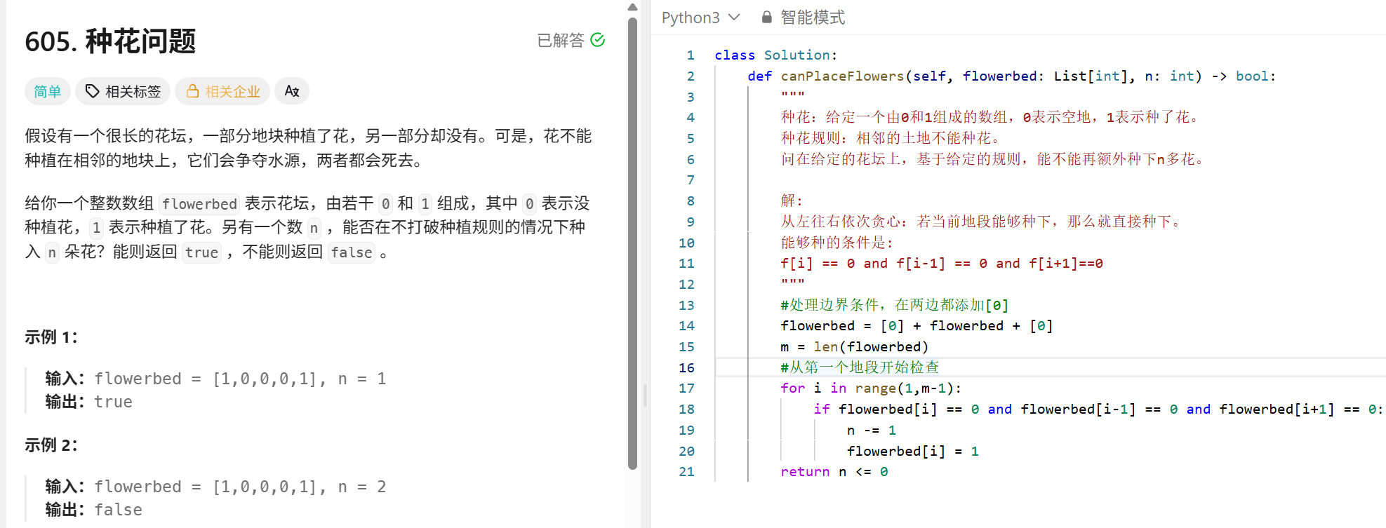Open 相关企业 related companies
Viewport: 1386px width, 528px height.
point(222,91)
